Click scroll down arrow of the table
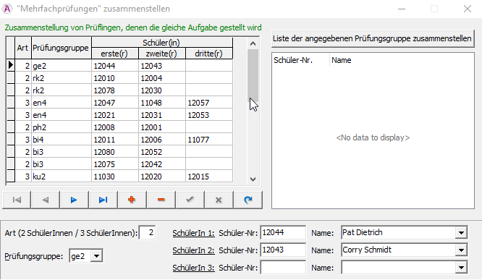Screen dimensions: 482x280 [x=253, y=179]
